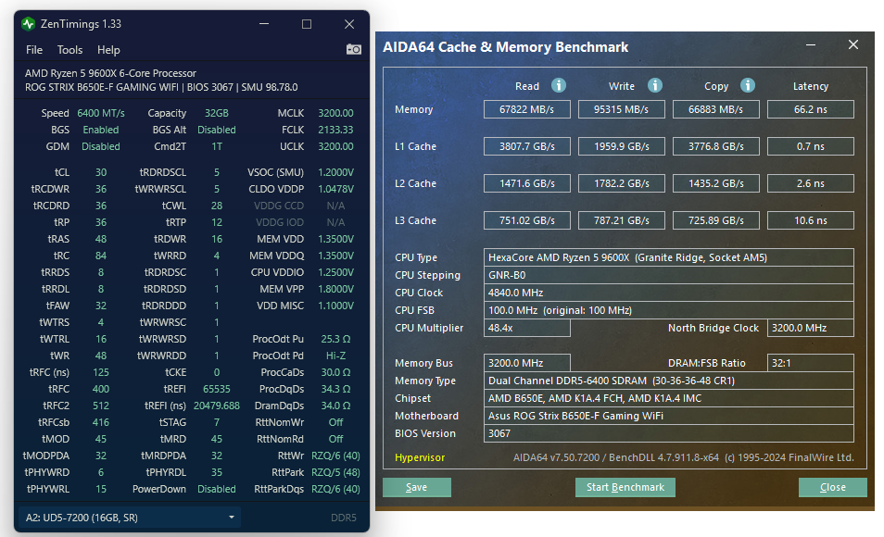Click the L2 Cache Read 1471.6 GB/s field

coord(527,183)
